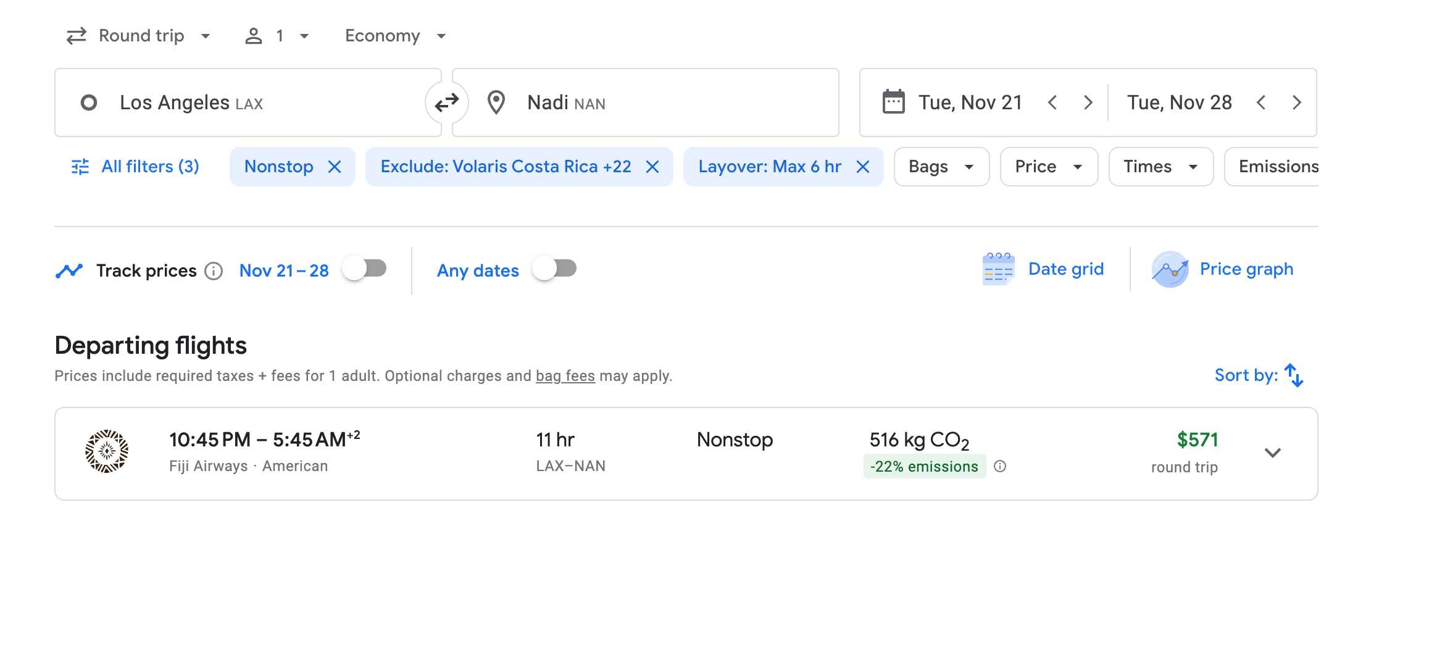Open the passenger count dropdown
This screenshot has width=1437, height=647.
[277, 36]
